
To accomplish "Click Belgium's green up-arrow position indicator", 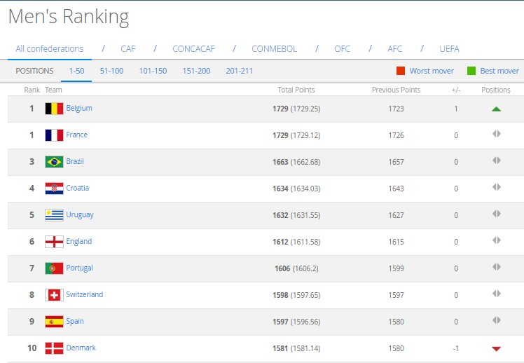I will pyautogui.click(x=496, y=109).
